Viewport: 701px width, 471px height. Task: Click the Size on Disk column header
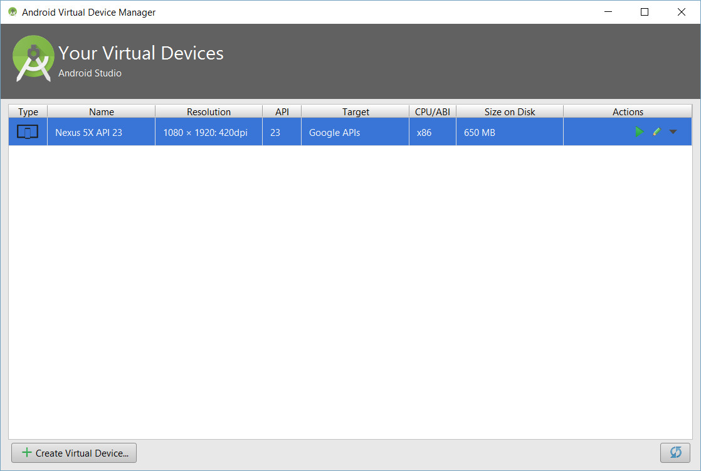[510, 111]
